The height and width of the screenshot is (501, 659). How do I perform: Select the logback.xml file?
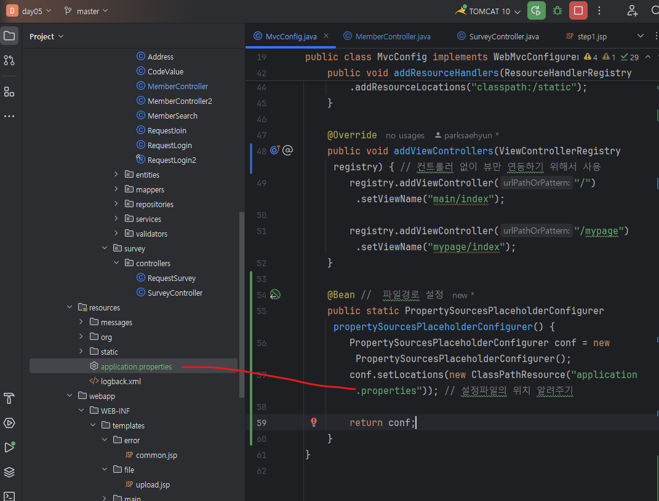[115, 381]
